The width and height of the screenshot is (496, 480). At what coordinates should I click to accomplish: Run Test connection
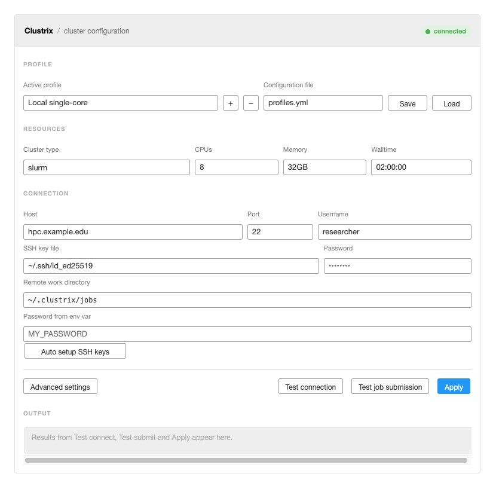(311, 386)
